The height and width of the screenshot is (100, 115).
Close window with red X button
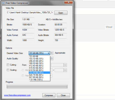(x=68, y=2)
